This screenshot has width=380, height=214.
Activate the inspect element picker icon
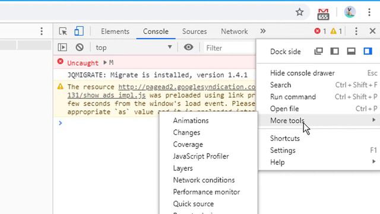[63, 32]
